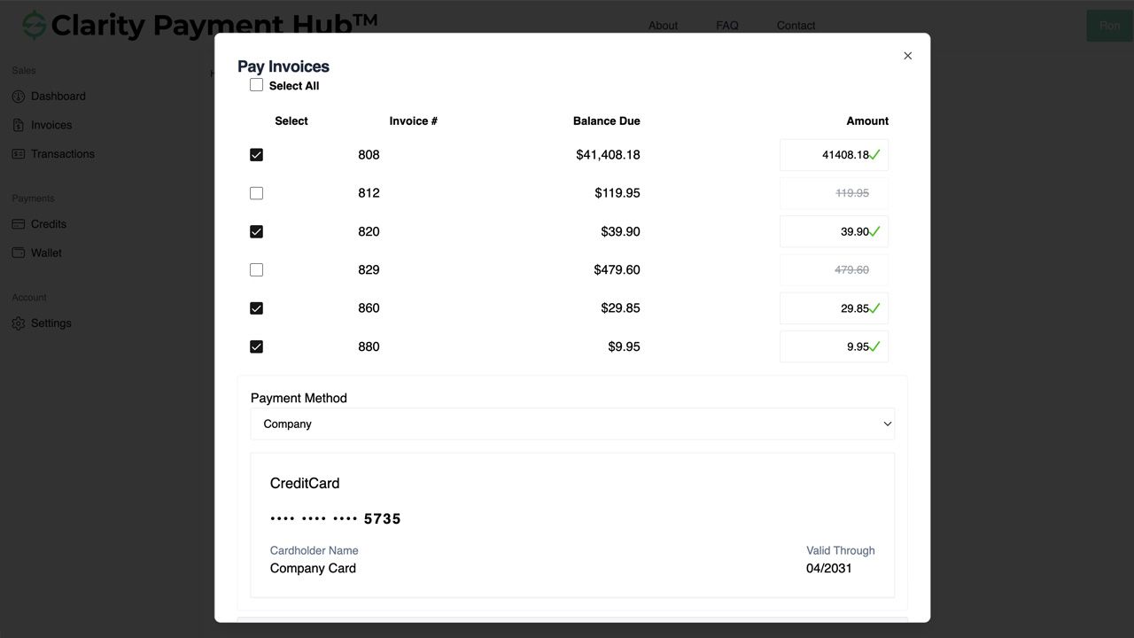This screenshot has height=638, width=1134.
Task: Click the green checkmark beside invoice 880's amount
Action: (877, 346)
